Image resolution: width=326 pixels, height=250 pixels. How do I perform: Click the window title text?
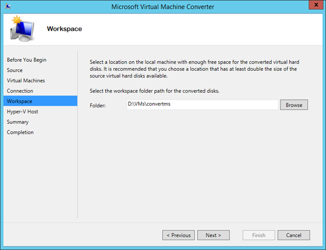[x=163, y=7]
